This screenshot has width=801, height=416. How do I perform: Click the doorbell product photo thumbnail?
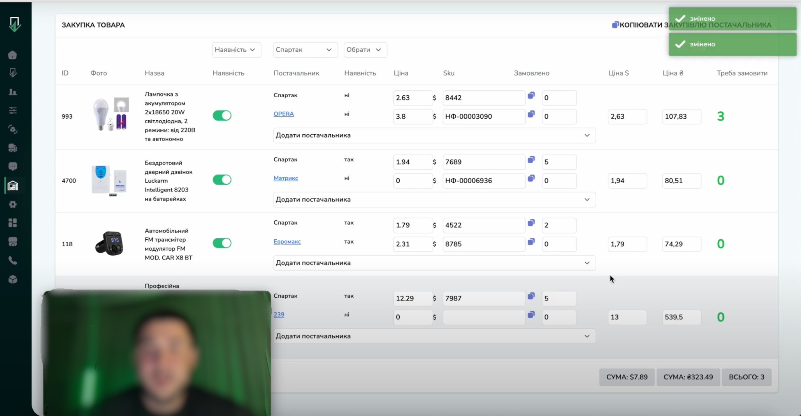[109, 181]
